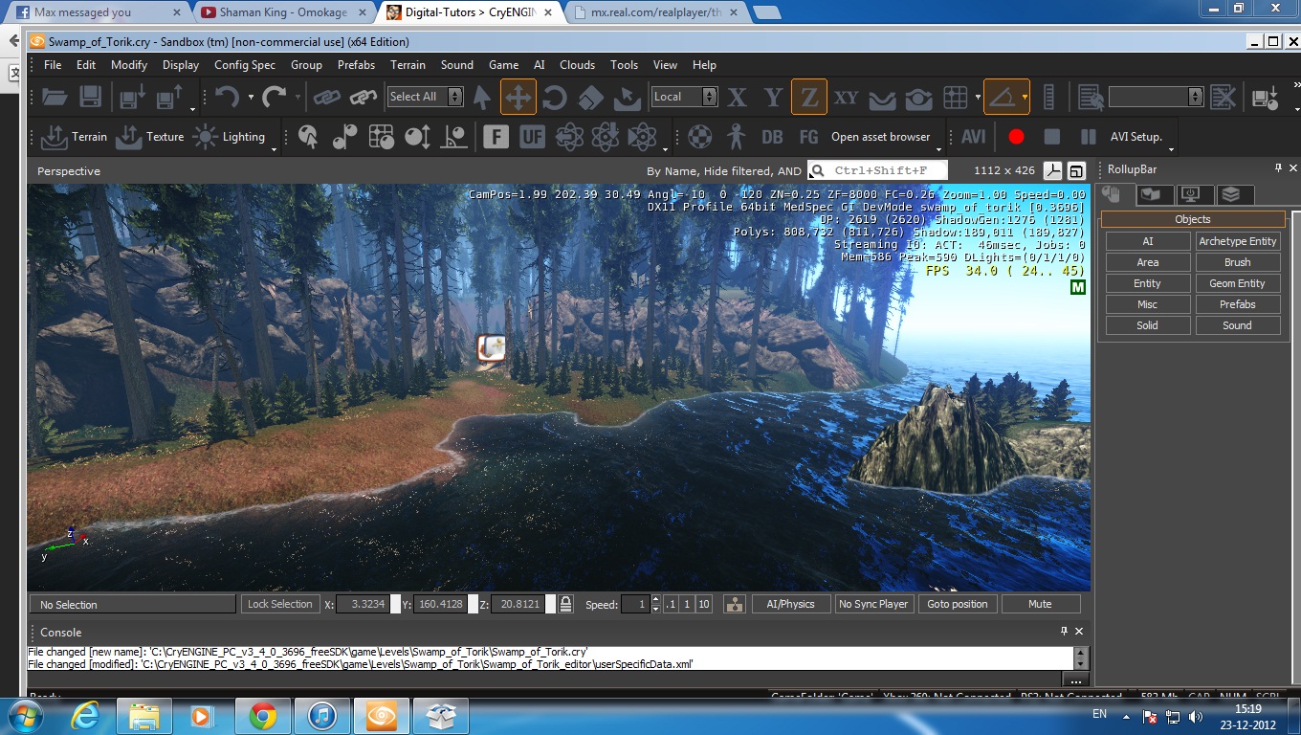
Task: Click the AVI toolbar icon
Action: pyautogui.click(x=974, y=137)
